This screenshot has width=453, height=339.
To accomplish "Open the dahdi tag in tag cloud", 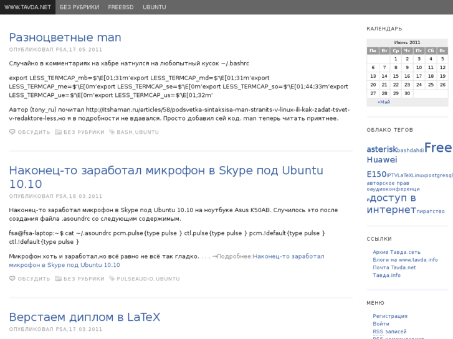I will click(x=416, y=151).
